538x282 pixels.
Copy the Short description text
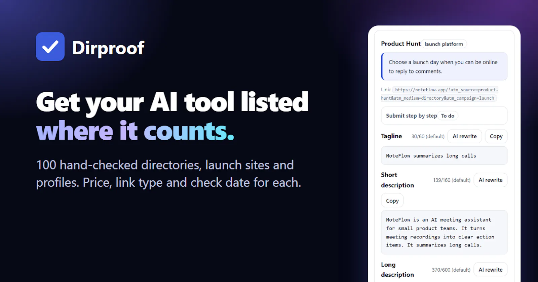pos(392,201)
